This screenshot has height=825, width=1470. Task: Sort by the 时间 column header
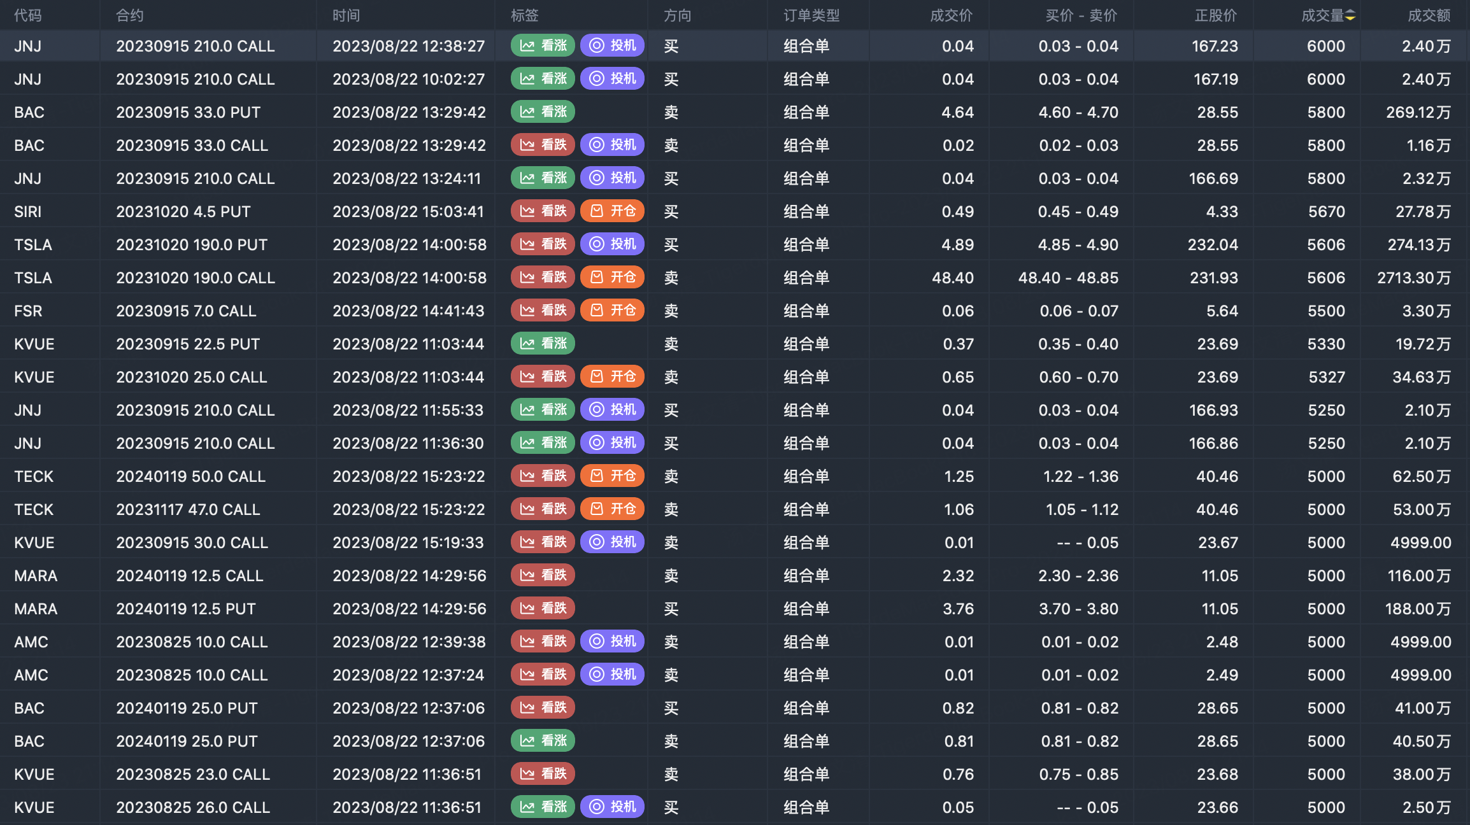346,15
